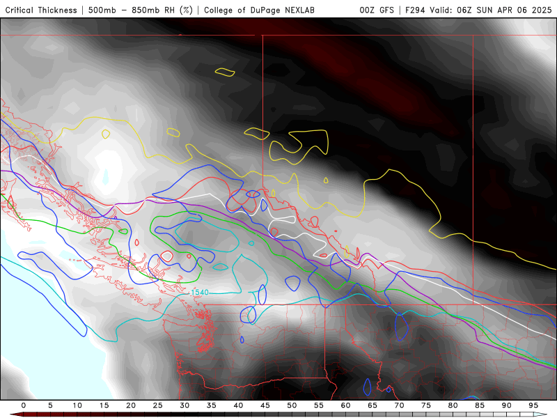This screenshot has width=557, height=418.
Task: Click the "75" value on the color scale
Action: pyautogui.click(x=426, y=405)
